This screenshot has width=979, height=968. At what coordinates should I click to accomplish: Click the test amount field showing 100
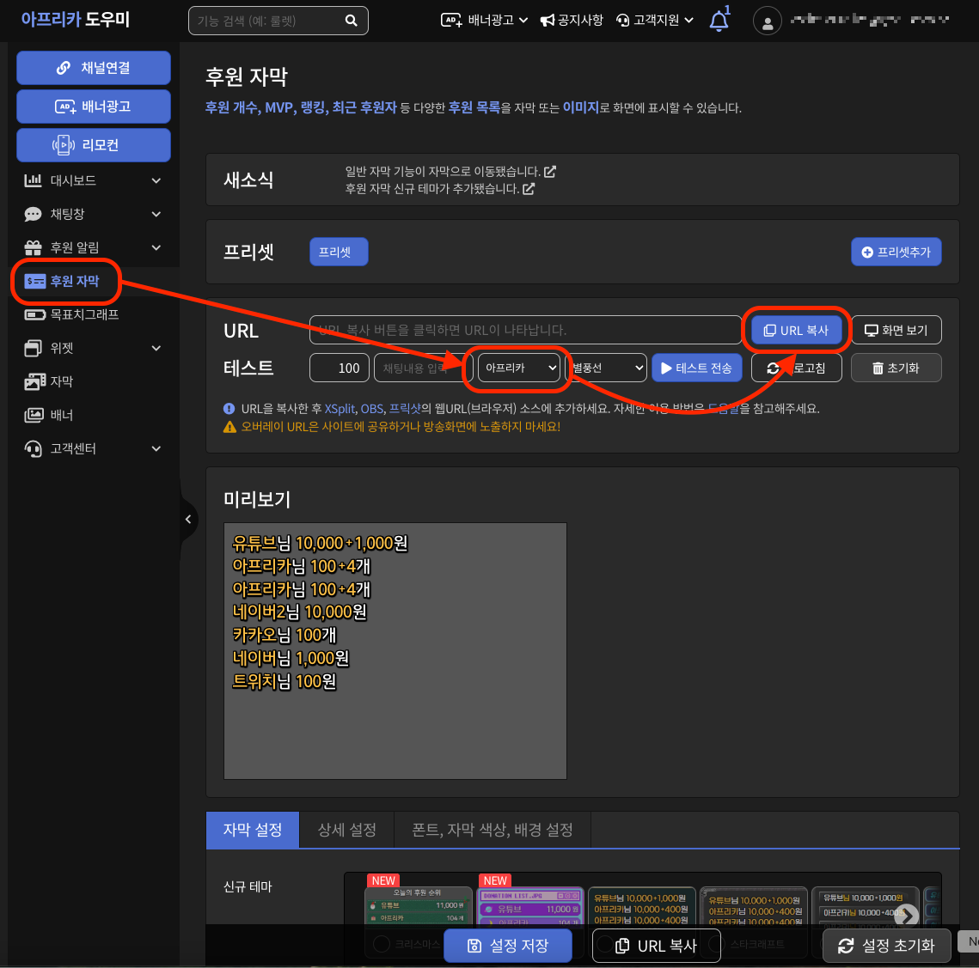339,368
